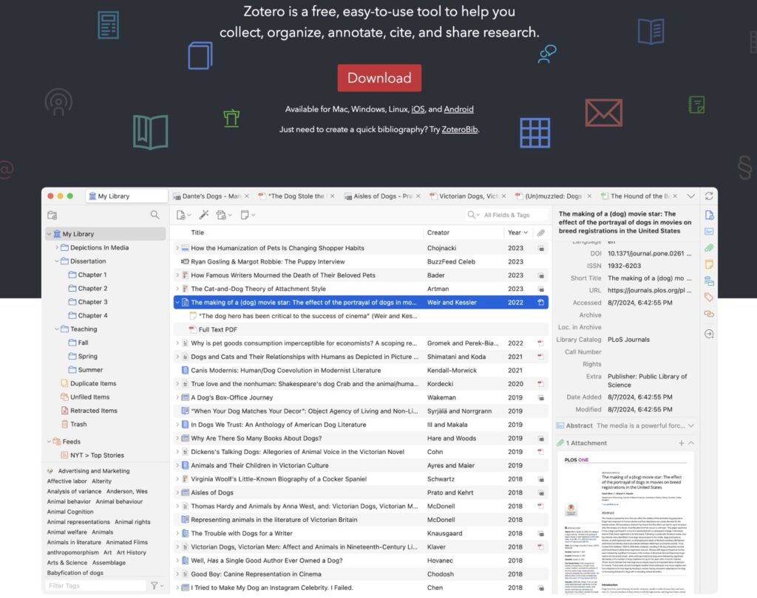This screenshot has height=598, width=757.
Task: Open the search mode dropdown arrow
Action: click(x=478, y=215)
